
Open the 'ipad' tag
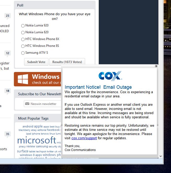pyautogui.click(x=29, y=134)
